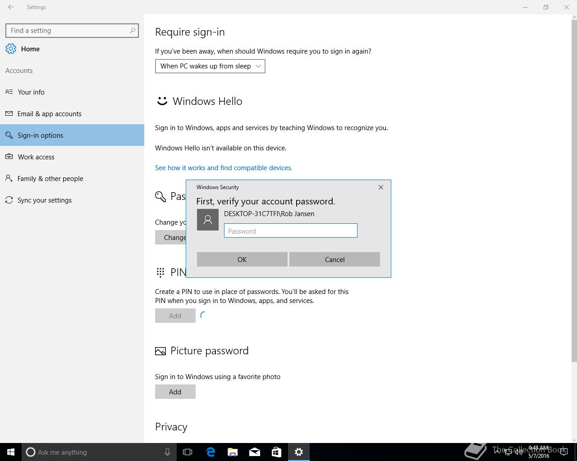The height and width of the screenshot is (461, 577).
Task: Show hidden tray icons
Action: [497, 452]
